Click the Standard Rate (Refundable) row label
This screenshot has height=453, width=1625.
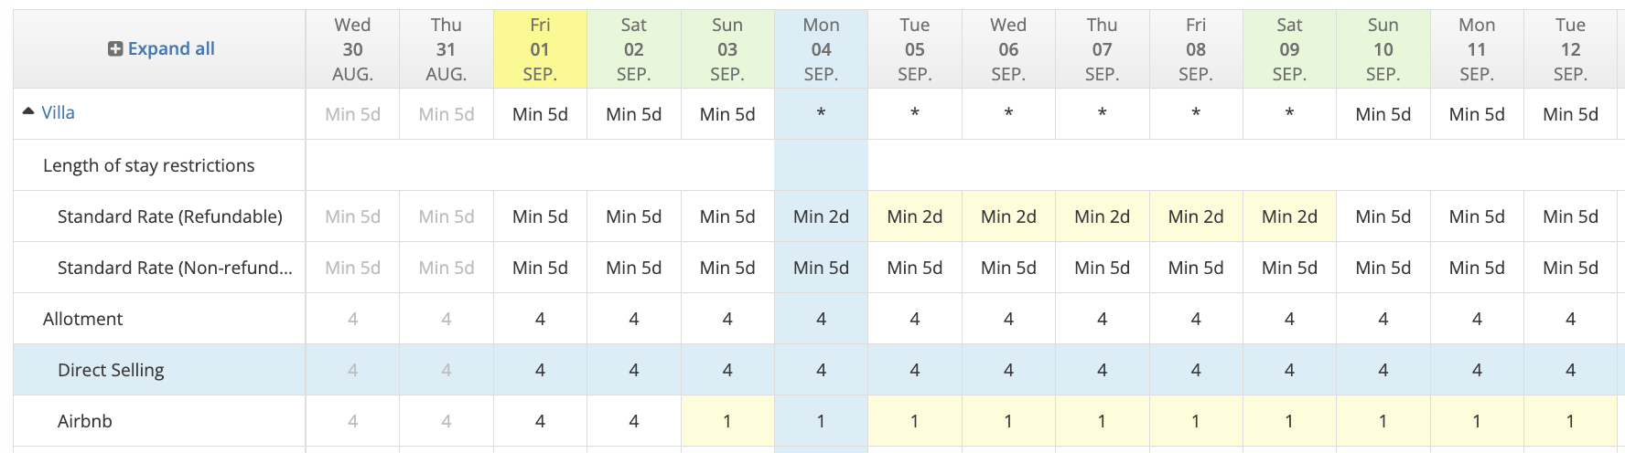coord(170,216)
